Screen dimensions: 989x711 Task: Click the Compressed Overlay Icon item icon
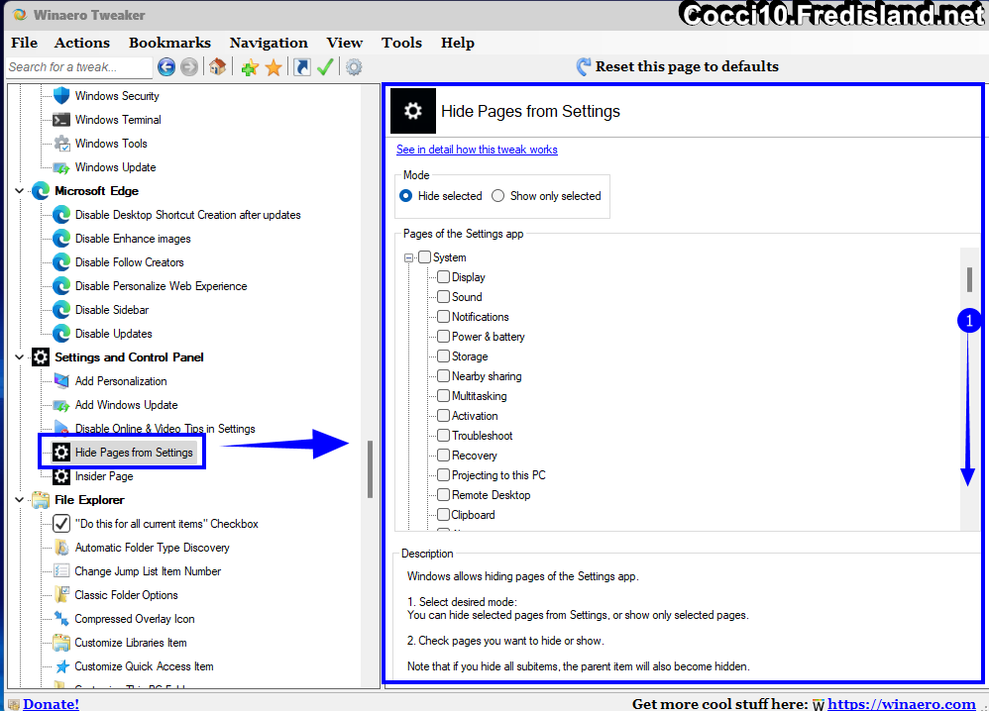click(x=61, y=619)
